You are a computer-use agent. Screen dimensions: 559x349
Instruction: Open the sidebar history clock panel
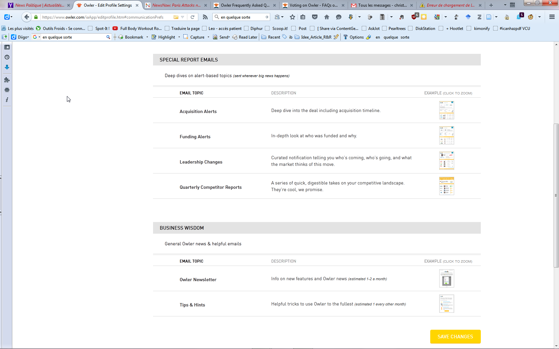pos(7,57)
